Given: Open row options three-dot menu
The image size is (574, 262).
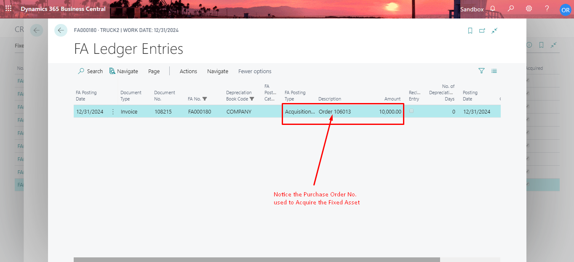Looking at the screenshot, I should [x=113, y=111].
